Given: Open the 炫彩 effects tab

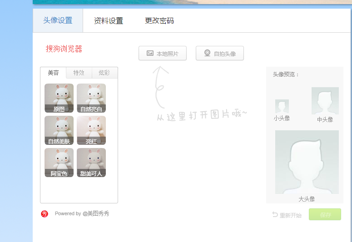Looking at the screenshot, I should pyautogui.click(x=104, y=73).
